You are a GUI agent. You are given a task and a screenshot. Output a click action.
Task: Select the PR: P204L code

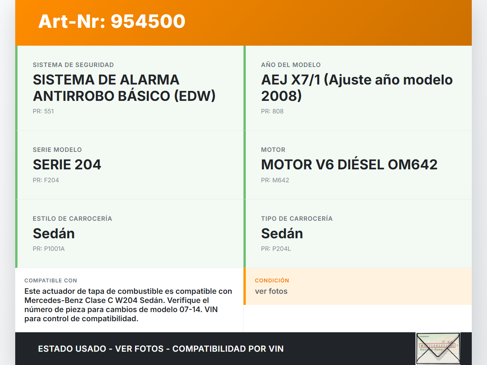(276, 249)
